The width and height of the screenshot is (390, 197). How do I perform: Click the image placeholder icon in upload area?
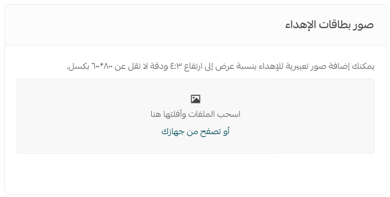pyautogui.click(x=196, y=99)
